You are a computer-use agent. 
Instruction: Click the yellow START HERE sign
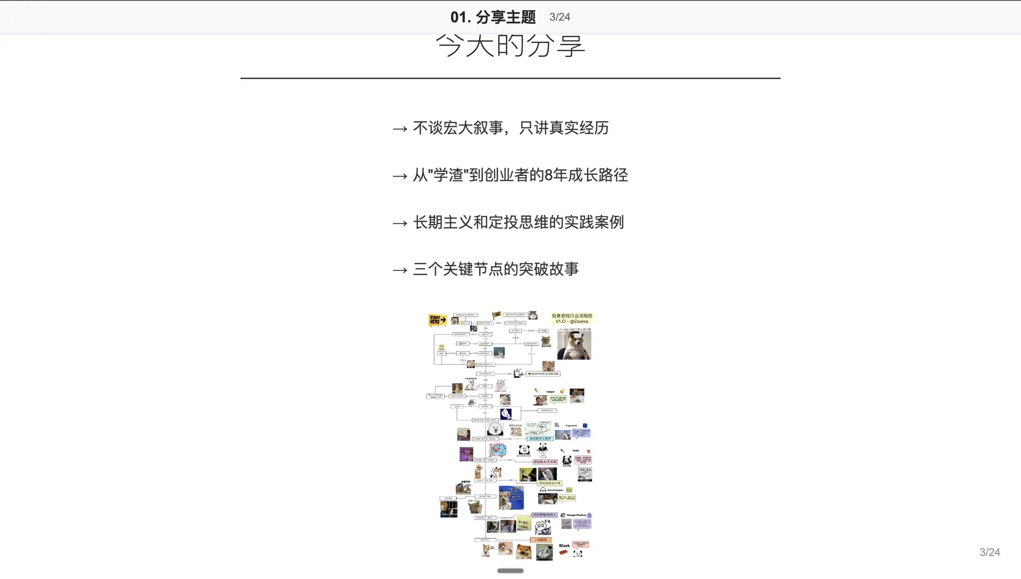coord(437,320)
